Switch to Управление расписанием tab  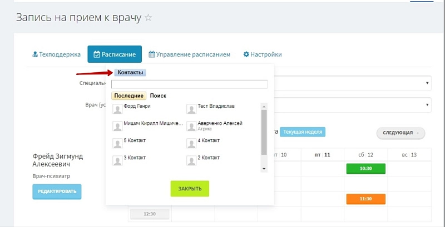189,54
